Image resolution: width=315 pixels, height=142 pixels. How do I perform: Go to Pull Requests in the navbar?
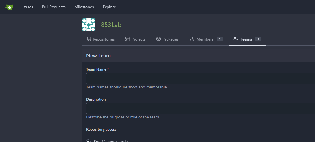pyautogui.click(x=54, y=7)
